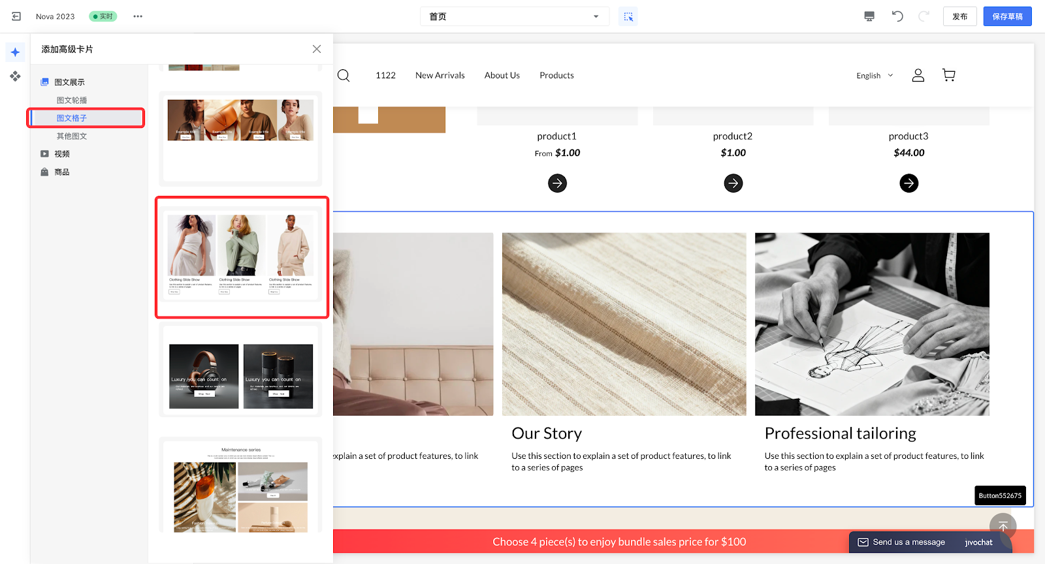Switch to desktop preview device icon
Screen dimensions: 1045x564
point(869,16)
